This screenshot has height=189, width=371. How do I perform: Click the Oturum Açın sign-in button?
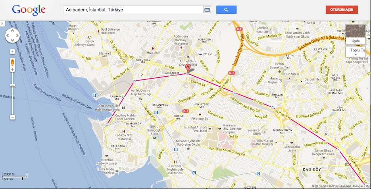point(342,10)
